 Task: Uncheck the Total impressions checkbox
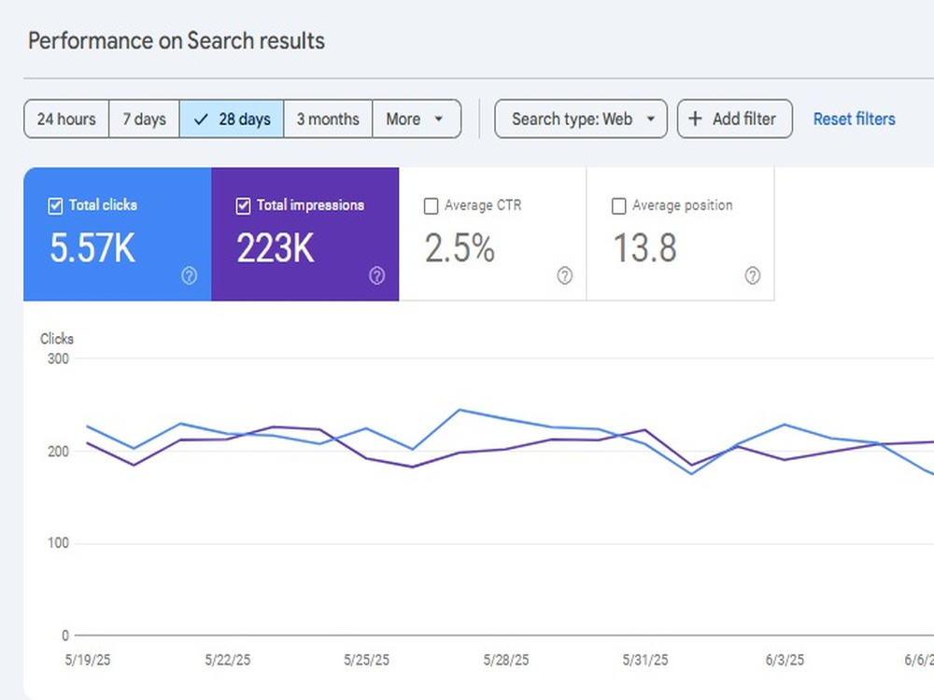tap(243, 206)
